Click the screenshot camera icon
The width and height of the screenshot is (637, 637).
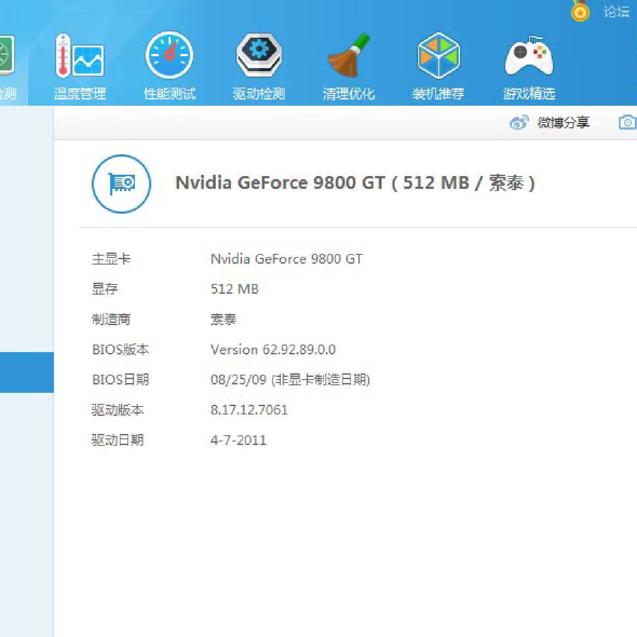[x=627, y=122]
